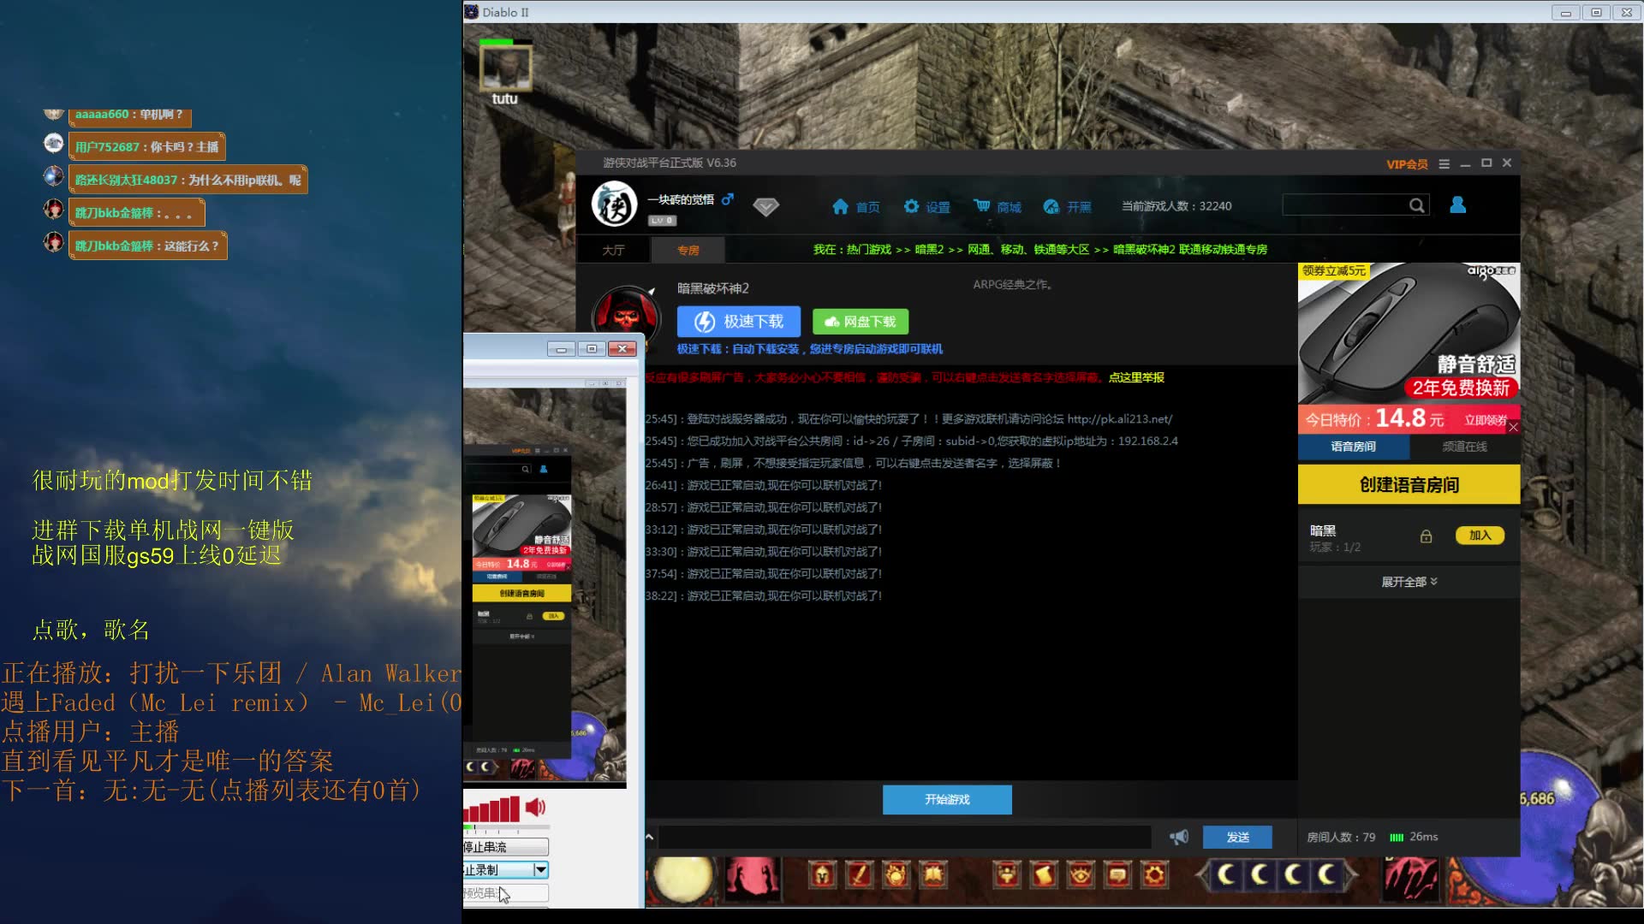
Task: Click the 网盘下载 cloud download button
Action: (860, 322)
